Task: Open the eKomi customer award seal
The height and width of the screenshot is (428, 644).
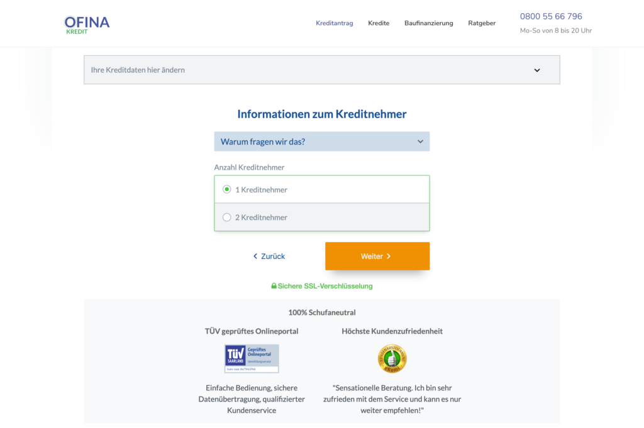Action: 392,358
